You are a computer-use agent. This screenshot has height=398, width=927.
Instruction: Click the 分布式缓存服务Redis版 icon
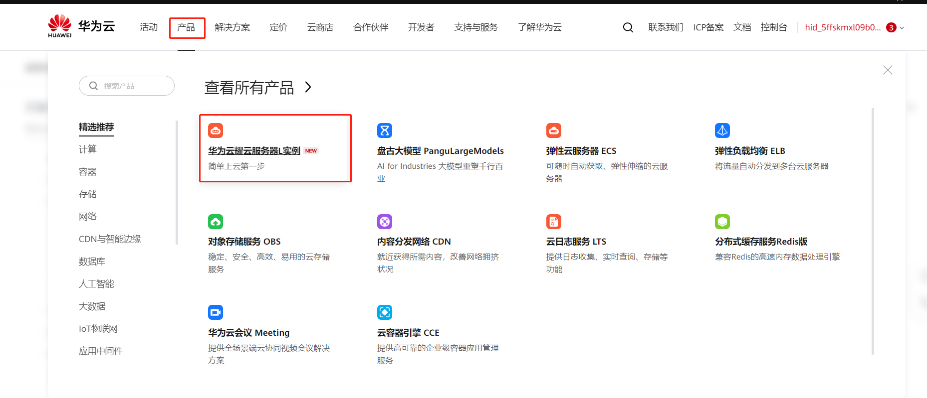pos(722,221)
